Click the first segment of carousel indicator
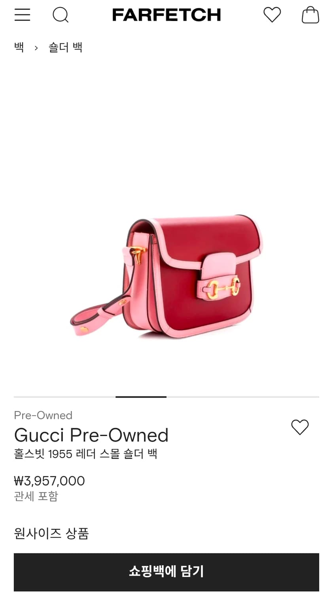This screenshot has height=593, width=333. 39,397
